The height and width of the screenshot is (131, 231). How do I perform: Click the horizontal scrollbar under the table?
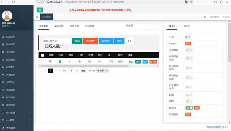coord(85,66)
